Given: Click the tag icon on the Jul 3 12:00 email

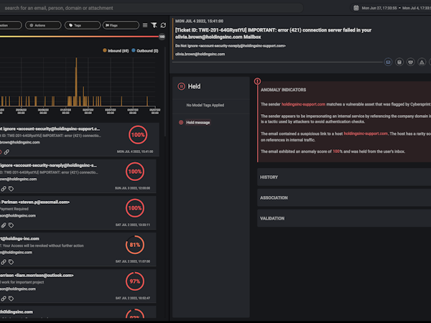Looking at the screenshot, I should pyautogui.click(x=11, y=189).
